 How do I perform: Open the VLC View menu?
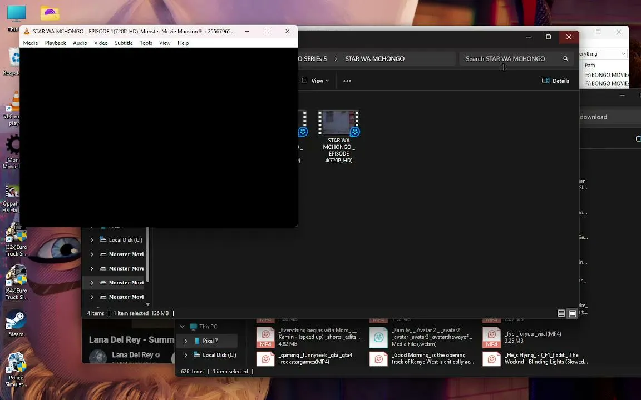click(165, 43)
